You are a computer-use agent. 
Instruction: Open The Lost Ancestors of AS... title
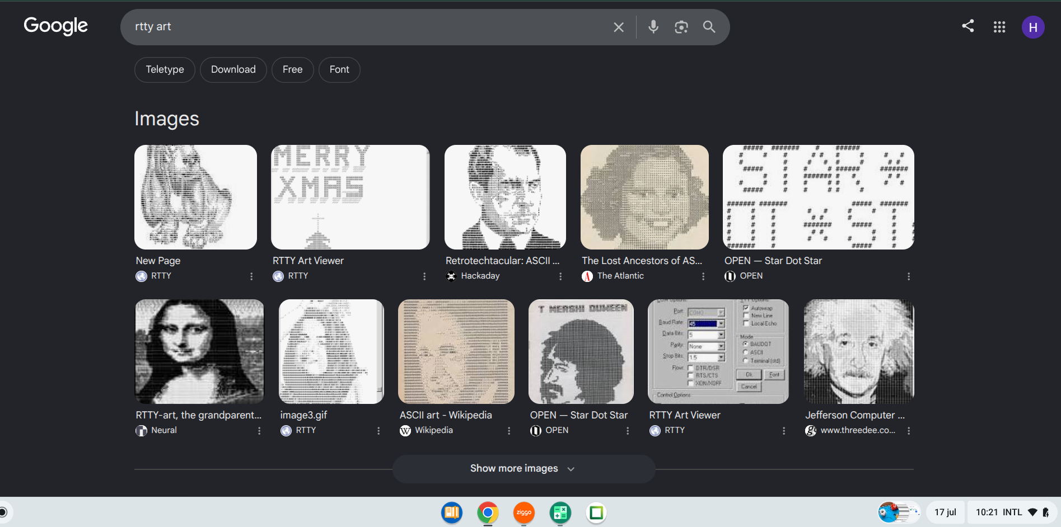642,261
